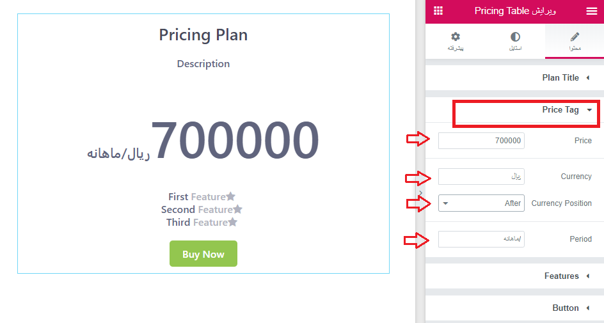Click the Price input field
Viewport: 604px width, 323px height.
coord(481,141)
